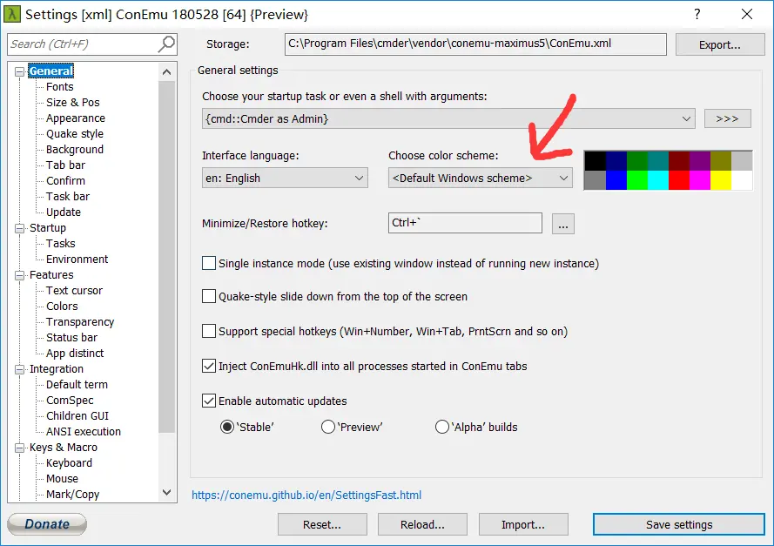Open the color scheme dropdown
Screen dimensions: 774x546
[481, 178]
